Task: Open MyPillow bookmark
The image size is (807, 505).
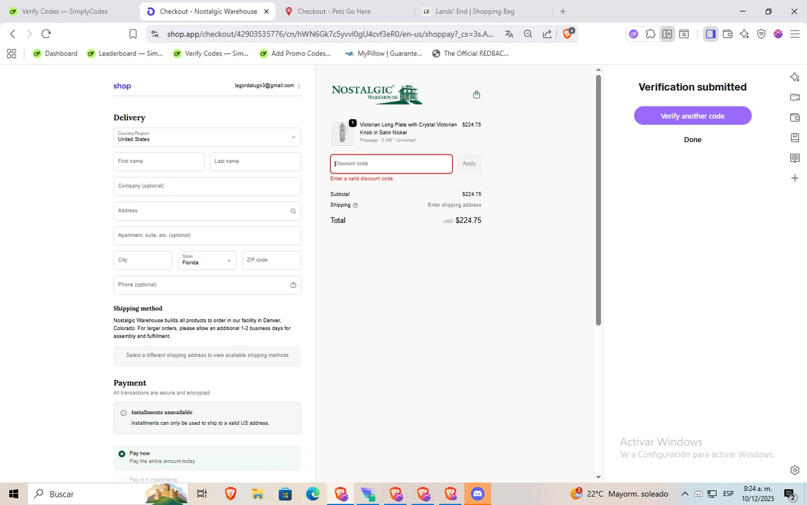Action: [384, 53]
